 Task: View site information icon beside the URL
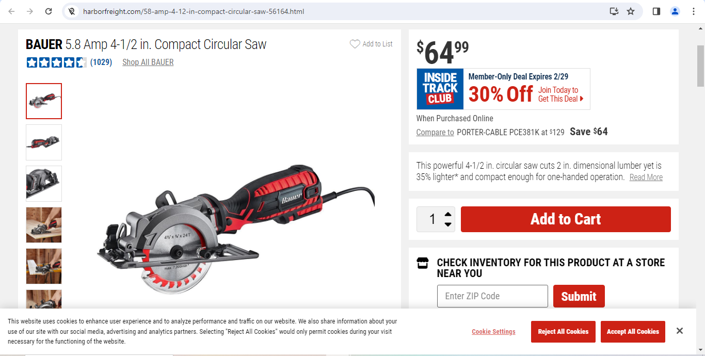point(72,11)
